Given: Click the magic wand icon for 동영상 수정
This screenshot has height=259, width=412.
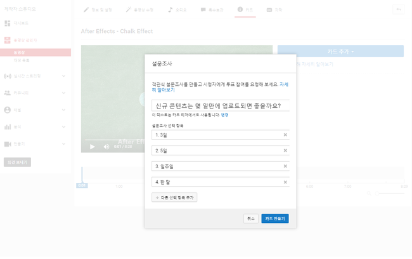Looking at the screenshot, I should click(128, 10).
